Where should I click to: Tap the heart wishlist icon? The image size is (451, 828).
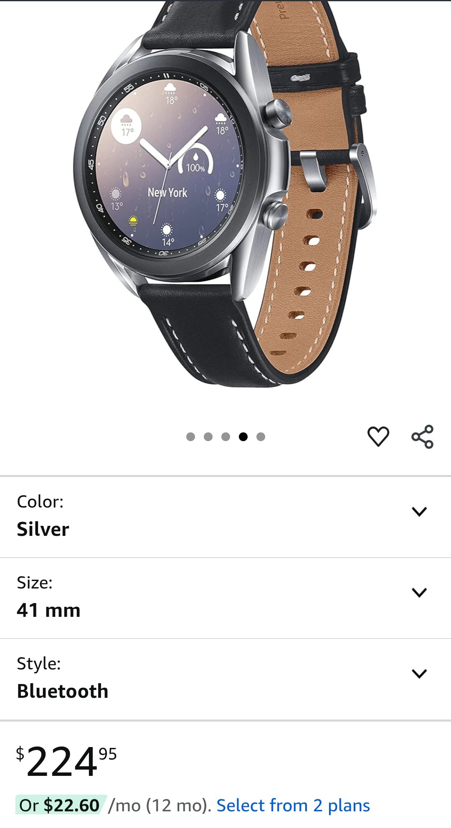tap(378, 437)
